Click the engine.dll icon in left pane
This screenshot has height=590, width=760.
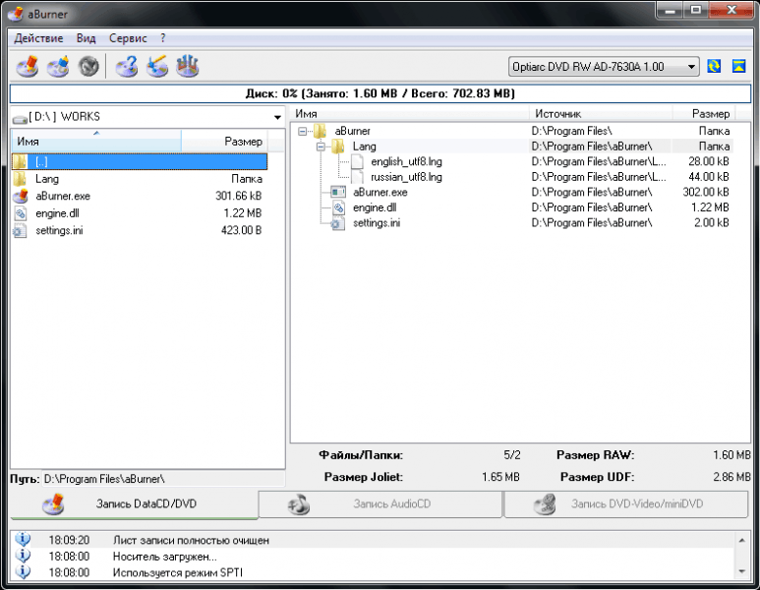21,213
